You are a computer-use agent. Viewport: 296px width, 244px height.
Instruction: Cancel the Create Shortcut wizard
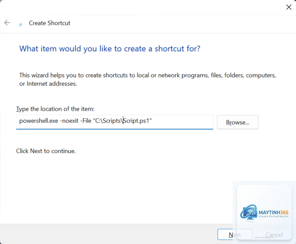274,234
